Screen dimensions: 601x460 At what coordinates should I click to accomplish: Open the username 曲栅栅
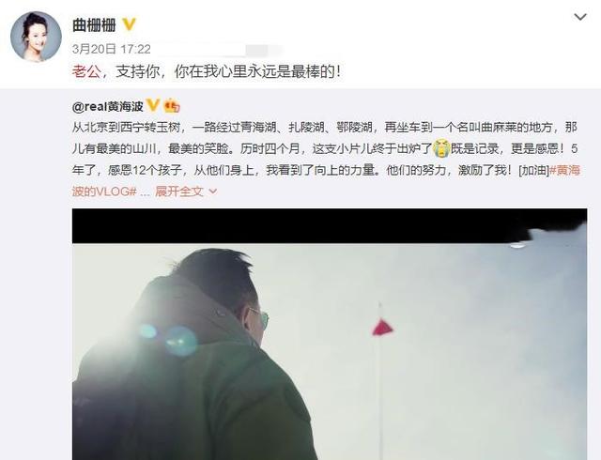coord(94,25)
